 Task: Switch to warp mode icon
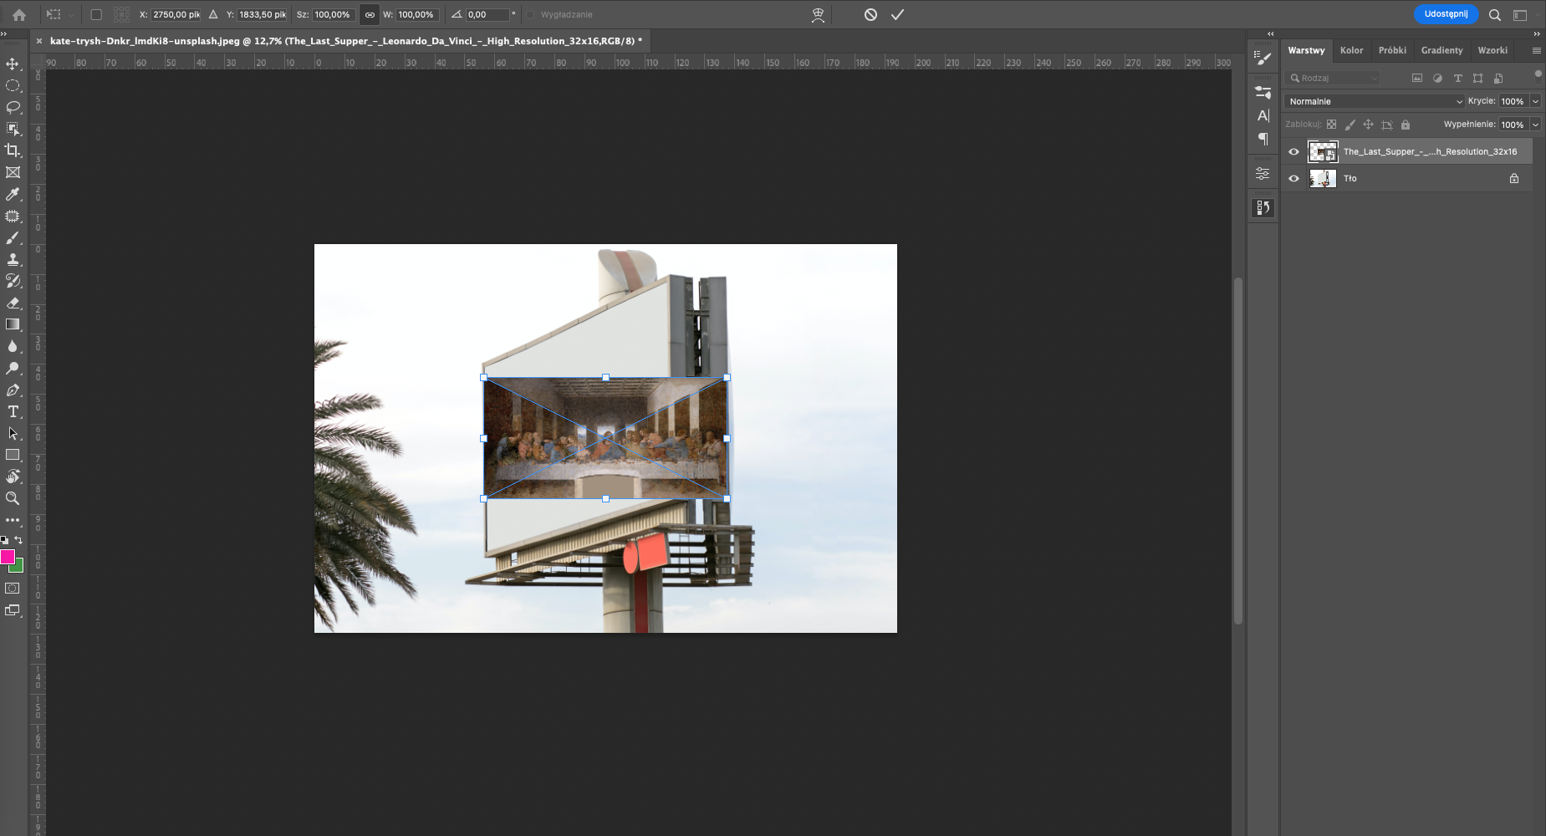pyautogui.click(x=818, y=14)
